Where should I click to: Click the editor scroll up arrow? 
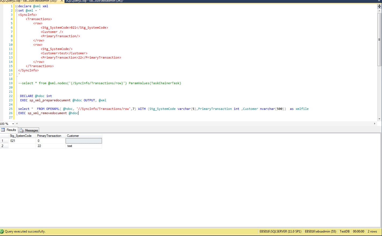(379, 10)
